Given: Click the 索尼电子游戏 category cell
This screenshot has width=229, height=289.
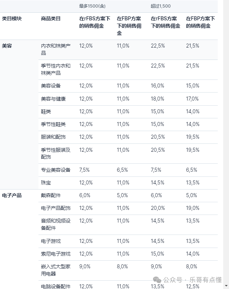Looking at the screenshot, I should click(56, 254).
